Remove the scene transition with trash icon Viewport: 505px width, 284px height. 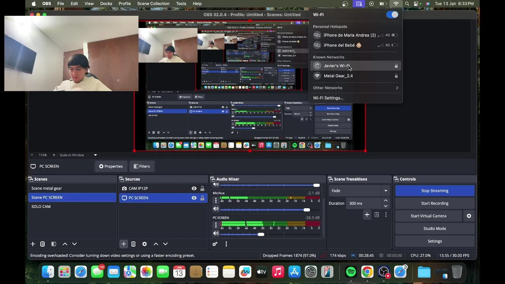point(377,215)
